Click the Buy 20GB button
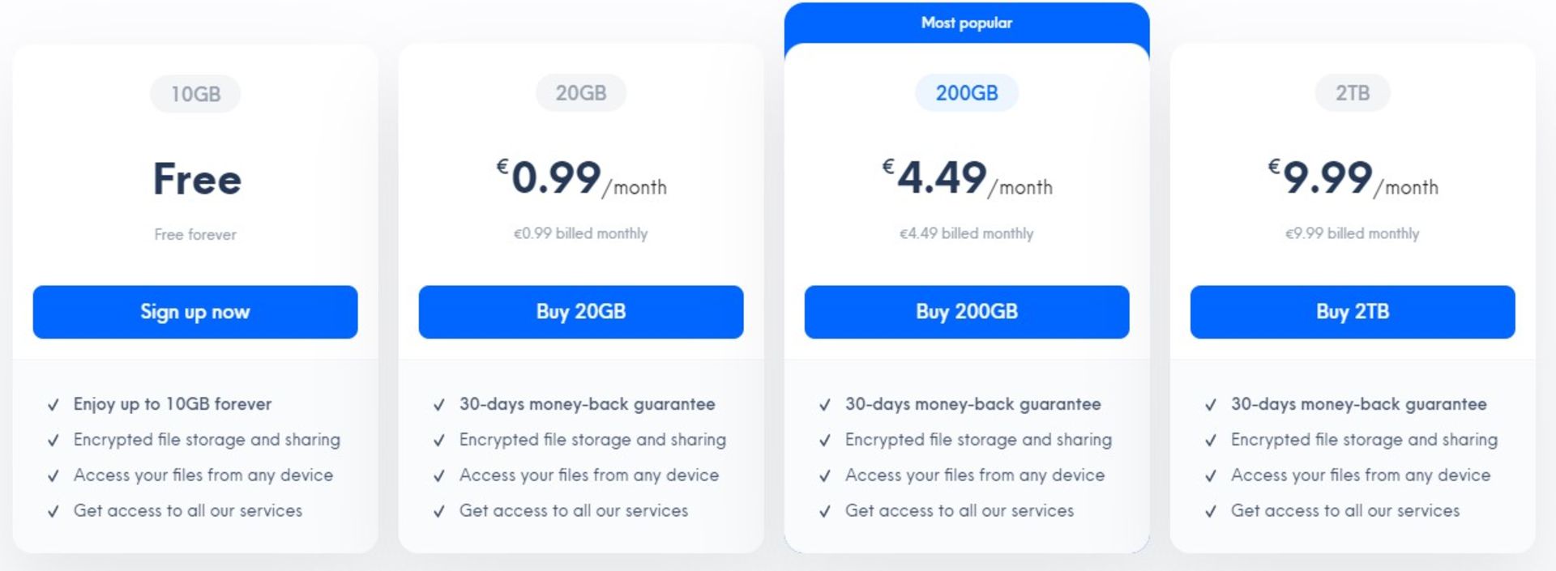 point(581,312)
